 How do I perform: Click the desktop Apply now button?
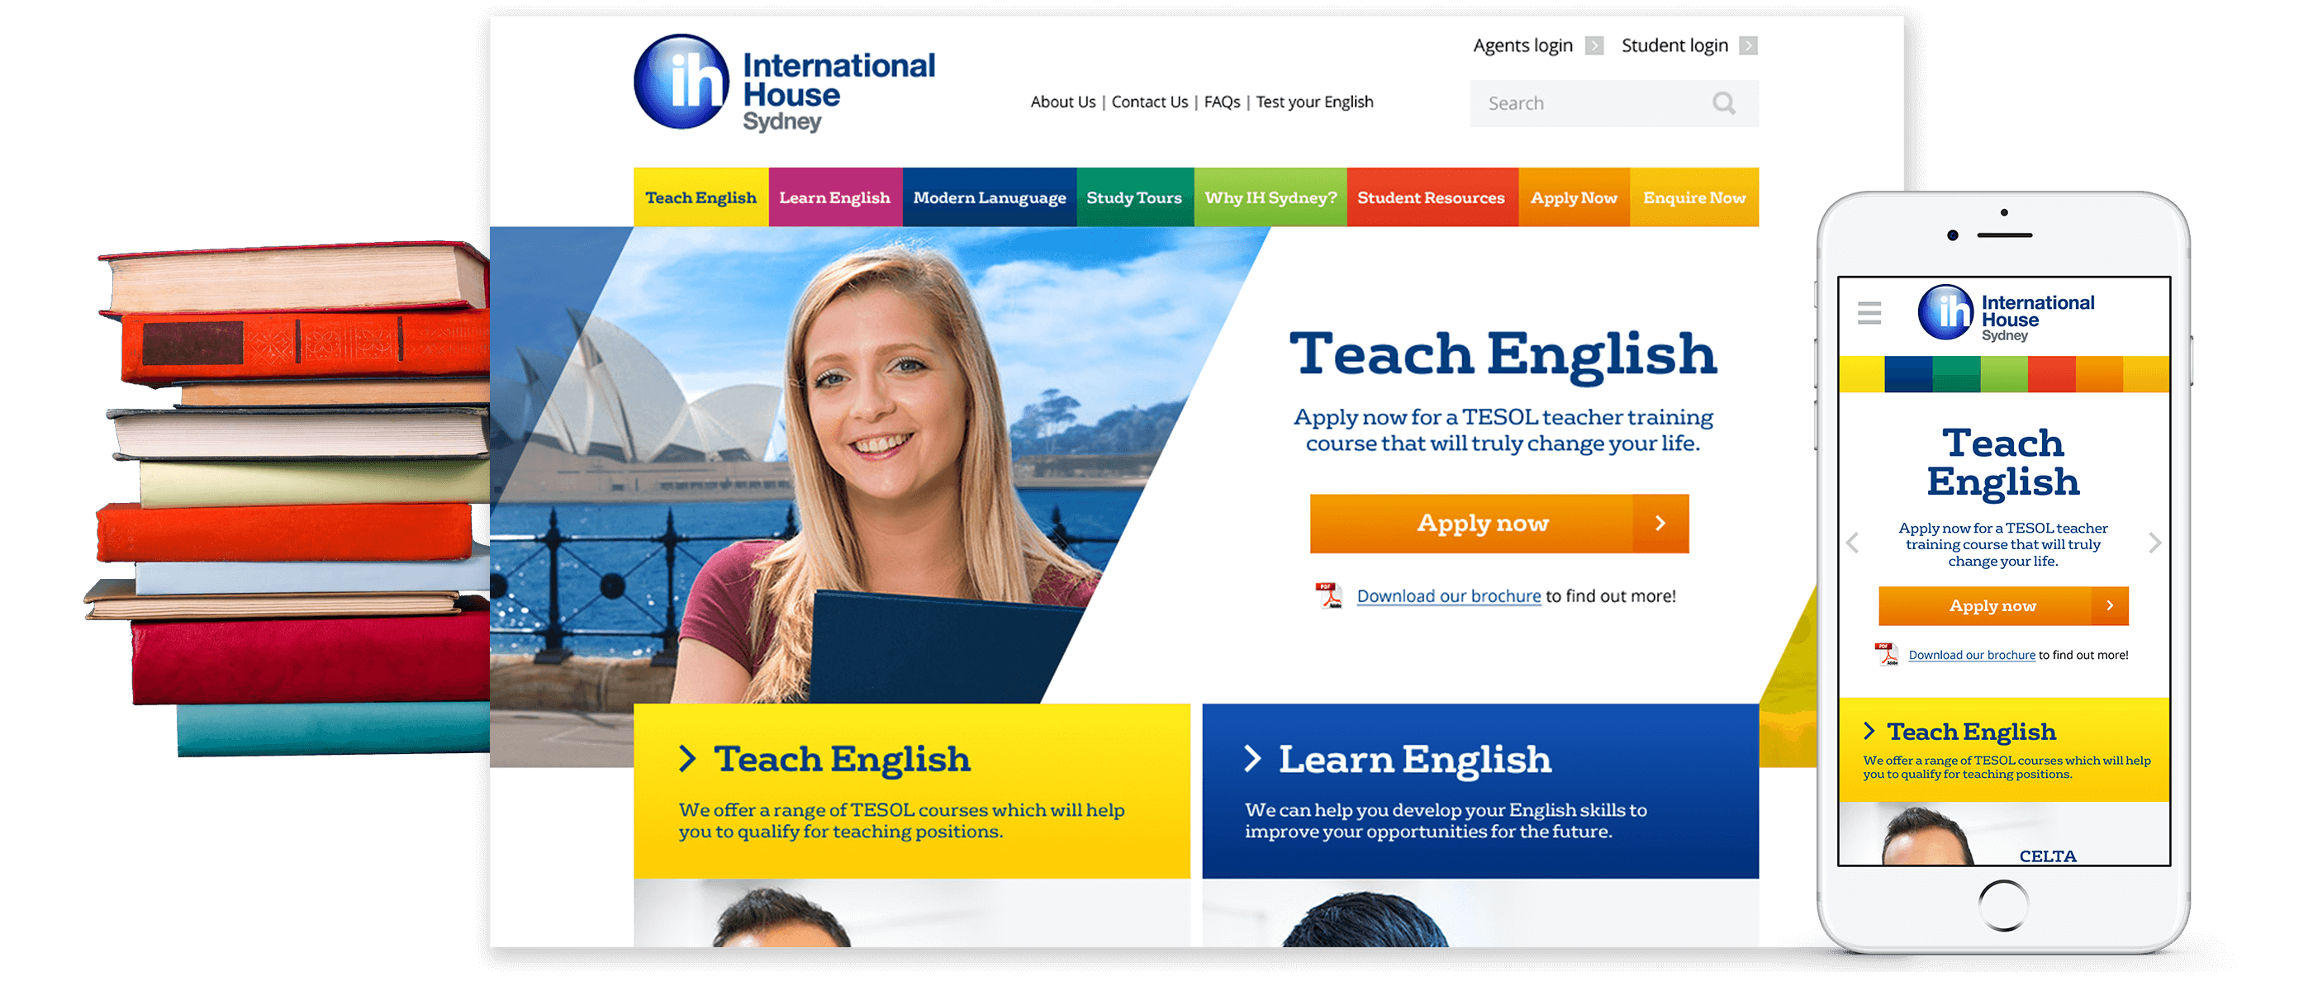pos(1498,524)
